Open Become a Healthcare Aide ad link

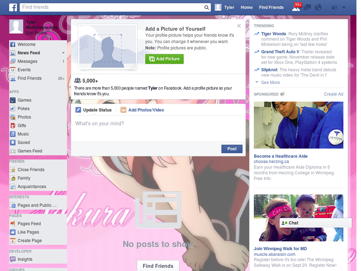pos(281,156)
